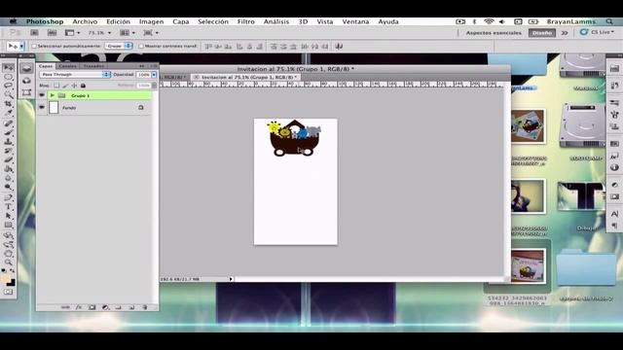The image size is (623, 350).
Task: Toggle lock image pixels brush icon
Action: [x=65, y=86]
